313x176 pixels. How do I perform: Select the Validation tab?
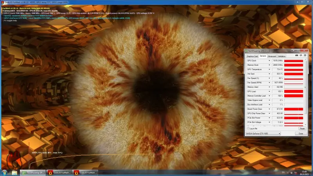pos(282,56)
